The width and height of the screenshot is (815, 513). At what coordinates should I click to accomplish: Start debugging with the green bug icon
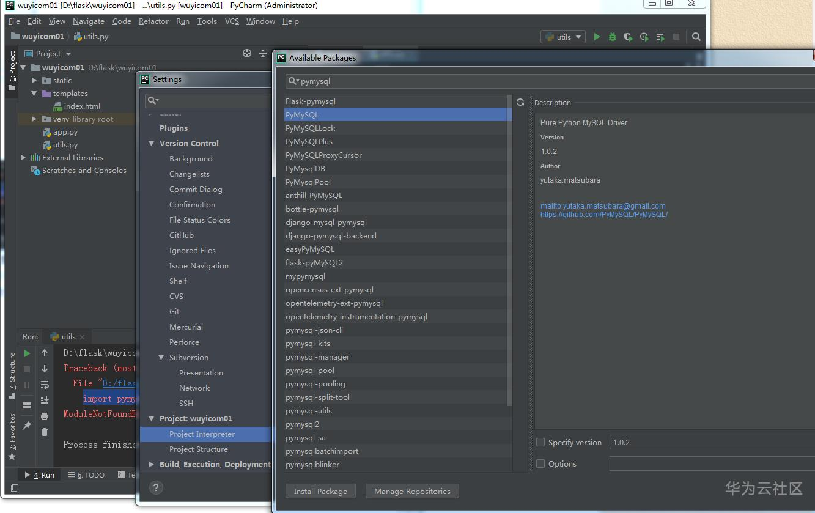coord(613,37)
